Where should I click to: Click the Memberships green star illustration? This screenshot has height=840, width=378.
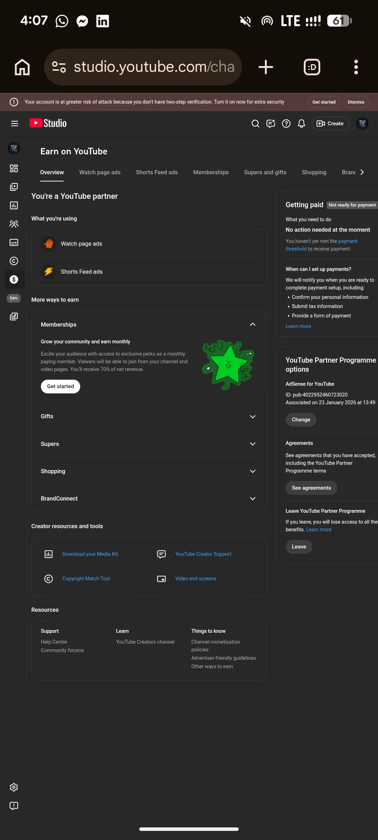coord(228,364)
